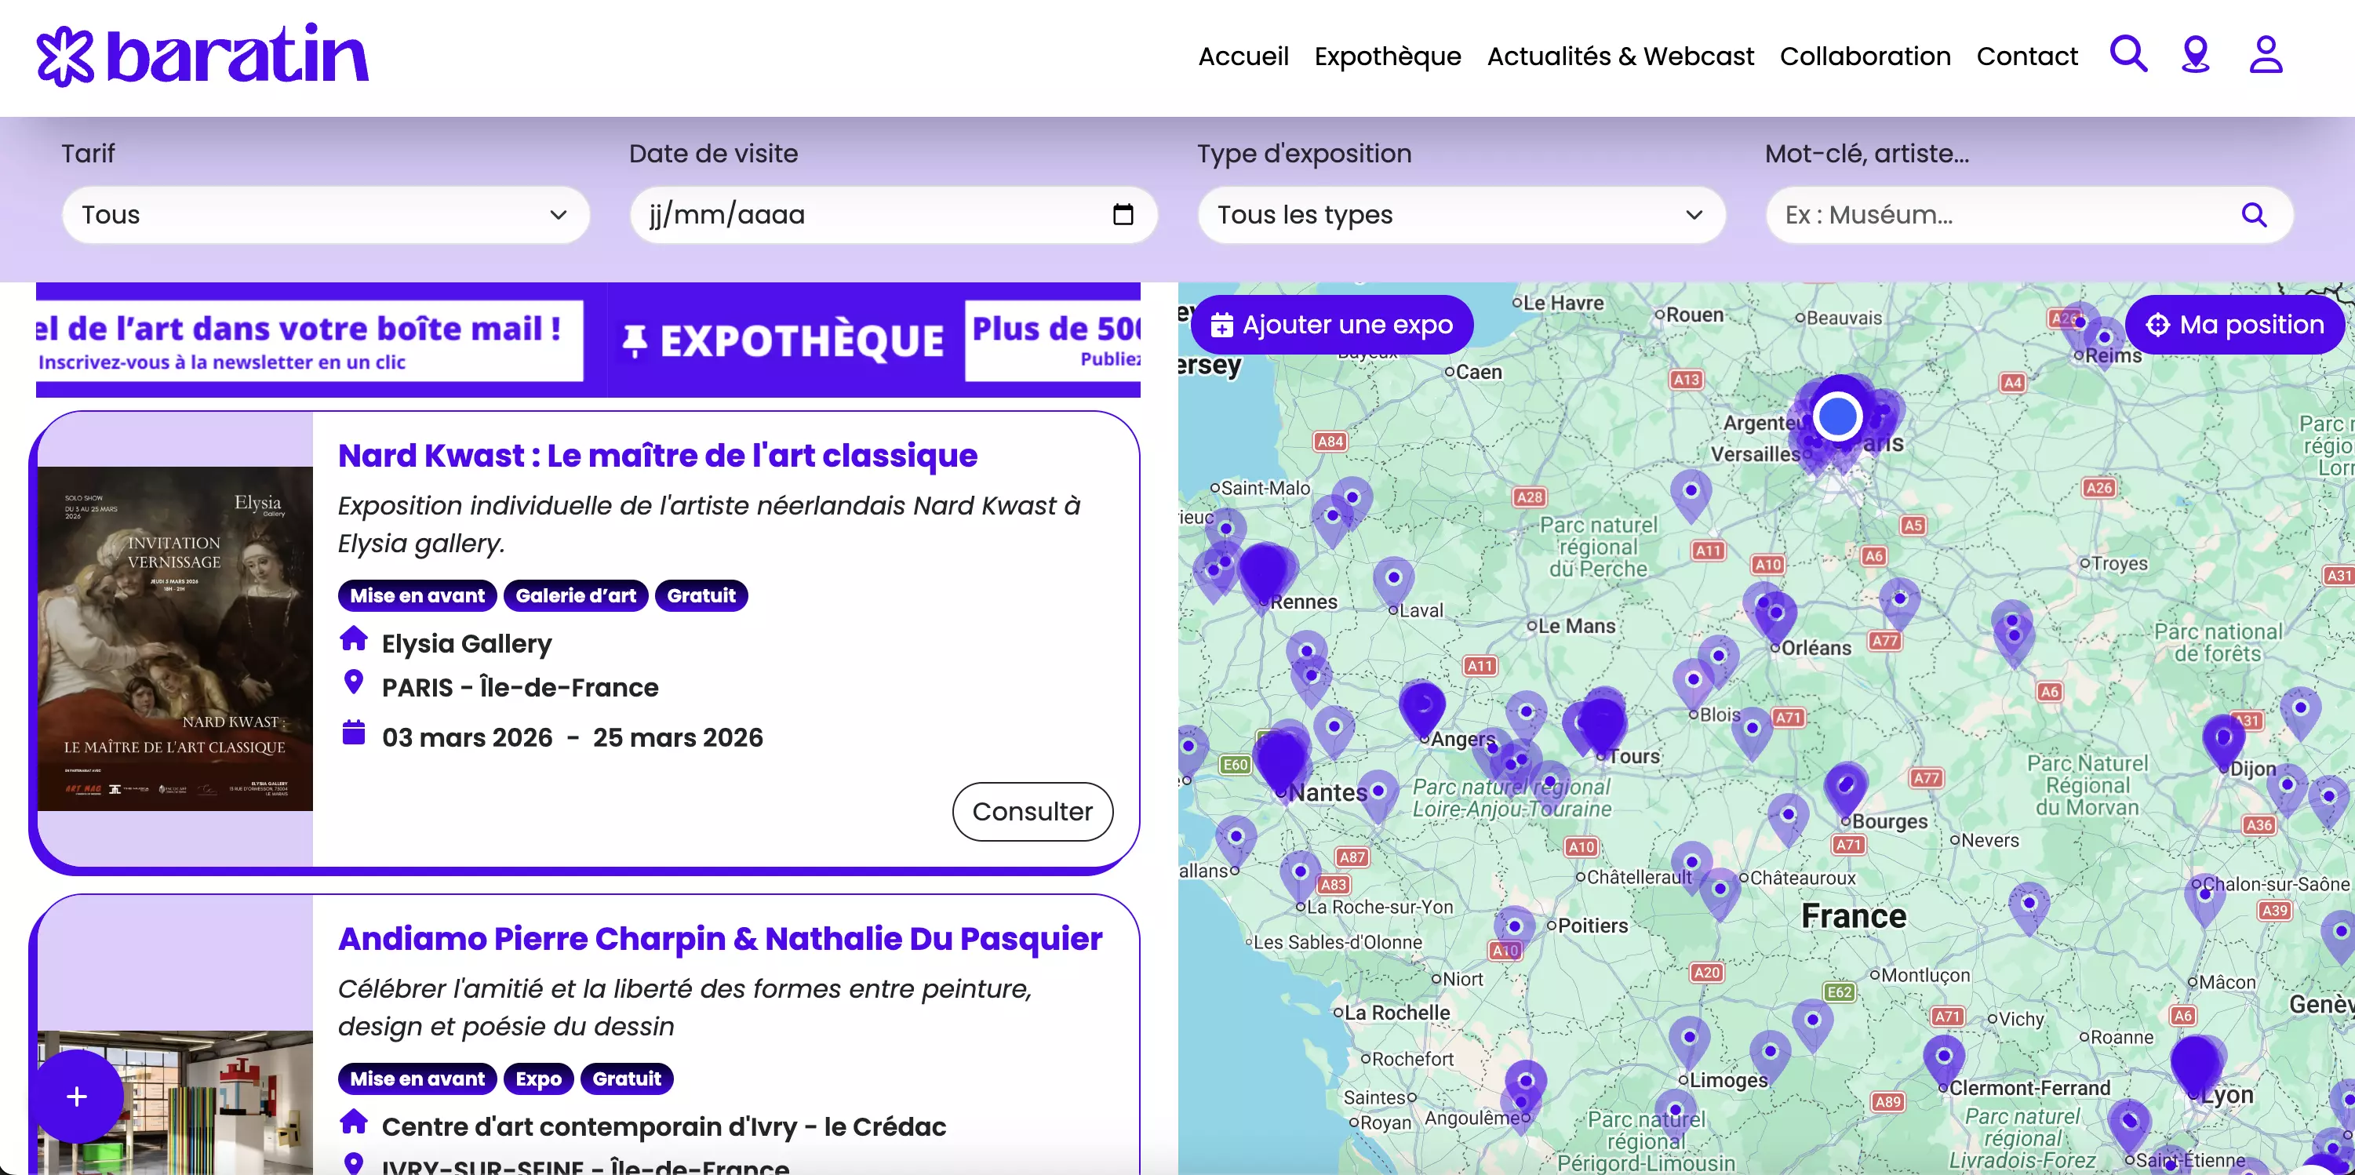Click the Nard Kwast exhibition poster thumbnail

click(x=175, y=638)
